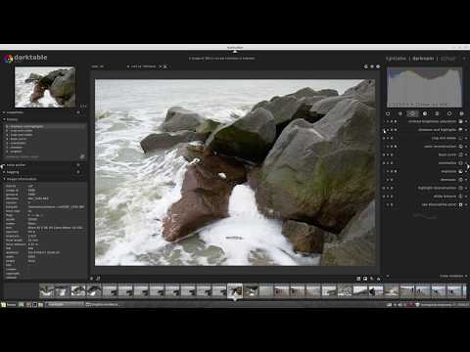470x352 pixels.
Task: Collapse the history panel
Action: (4, 119)
